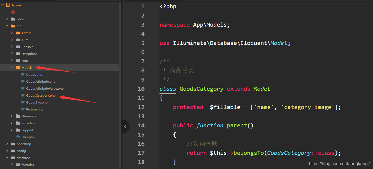Expand the bootstrap folder chevron
Screen dimensions: 373x169
click(x=7, y=144)
